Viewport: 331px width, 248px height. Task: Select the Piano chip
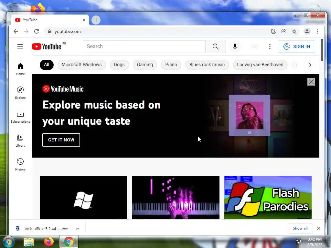point(171,65)
